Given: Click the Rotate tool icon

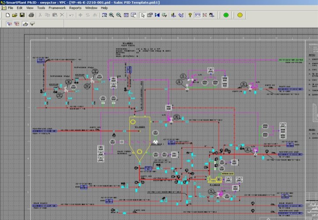Looking at the screenshot, I should click(x=88, y=15).
